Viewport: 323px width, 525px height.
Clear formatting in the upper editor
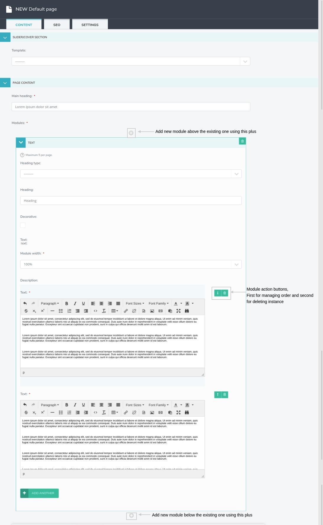click(x=104, y=311)
